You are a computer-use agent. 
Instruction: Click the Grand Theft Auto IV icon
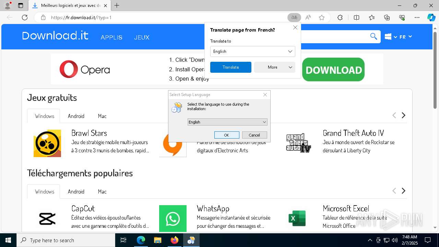298,143
